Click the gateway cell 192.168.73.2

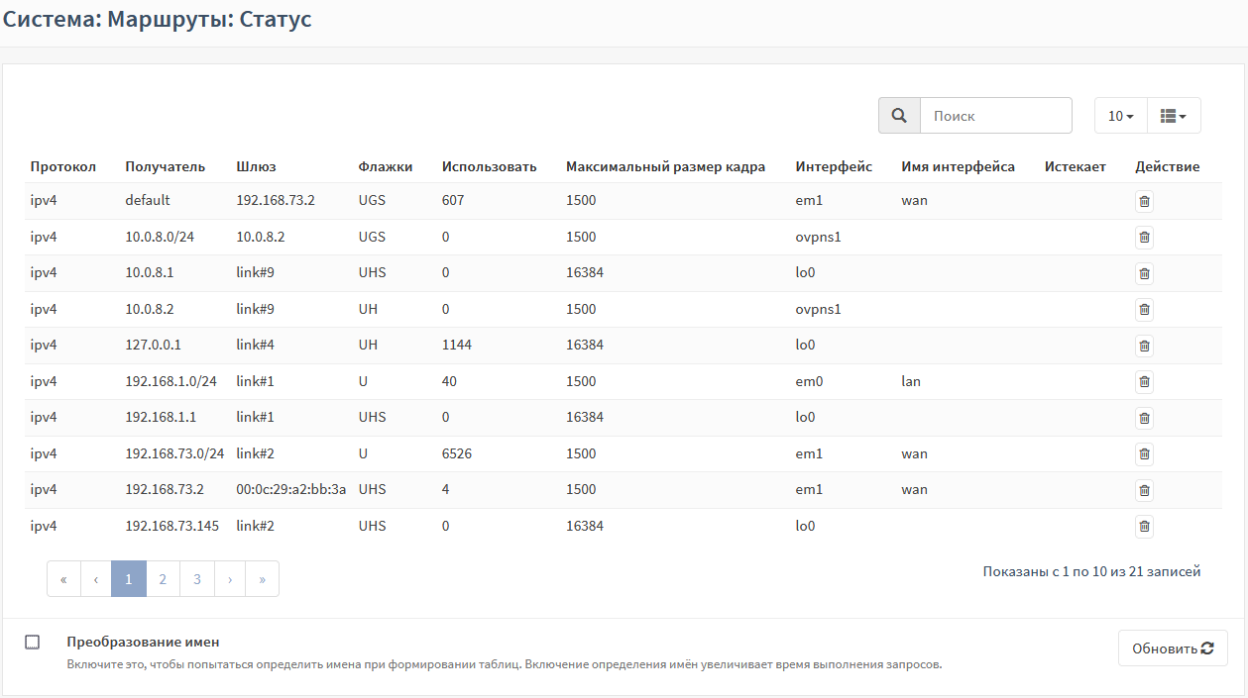pyautogui.click(x=276, y=200)
